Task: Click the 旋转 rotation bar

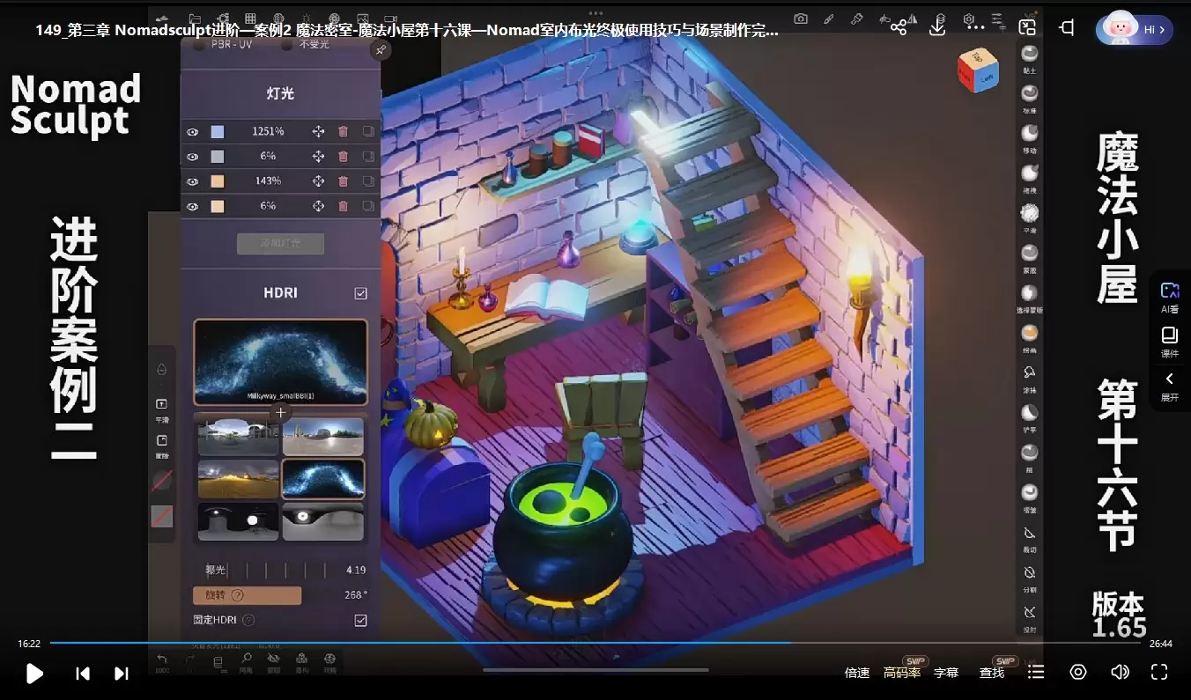Action: click(248, 595)
